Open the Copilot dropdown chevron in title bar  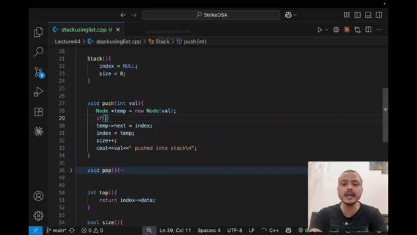pos(295,15)
